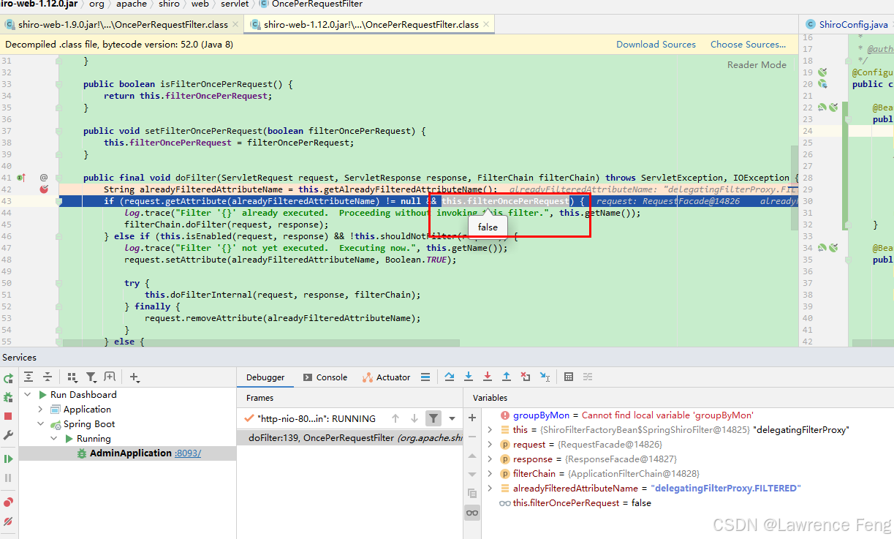Viewport: 894px width, 539px height.
Task: Open the ShiroConfig.java editor tab
Action: pos(847,24)
